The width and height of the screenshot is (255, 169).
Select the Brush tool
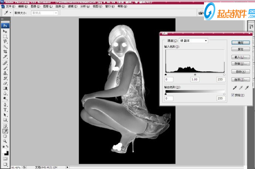point(5,68)
